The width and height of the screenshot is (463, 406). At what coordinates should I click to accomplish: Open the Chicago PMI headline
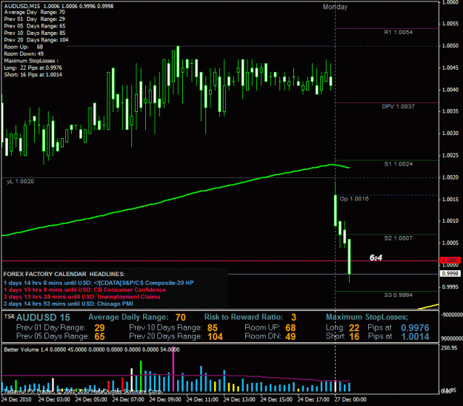click(68, 304)
